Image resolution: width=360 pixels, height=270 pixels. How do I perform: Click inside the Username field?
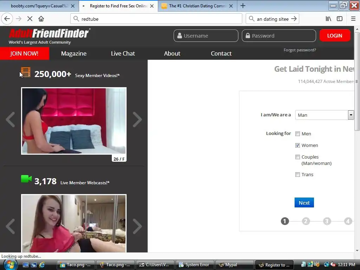pos(206,36)
